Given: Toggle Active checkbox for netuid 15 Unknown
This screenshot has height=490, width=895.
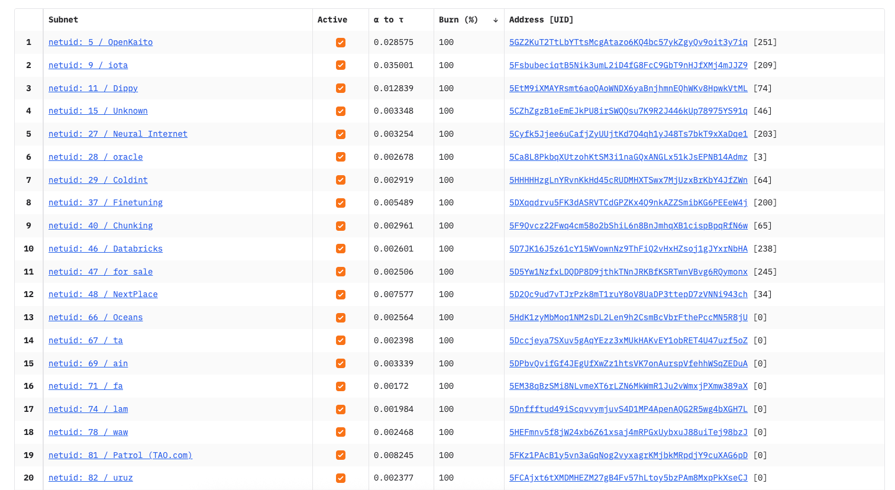Looking at the screenshot, I should pyautogui.click(x=341, y=111).
